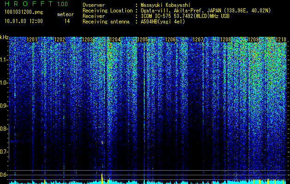Click the 1207 time marker
Viewport: 290px width, 184px height.
[x=198, y=40]
